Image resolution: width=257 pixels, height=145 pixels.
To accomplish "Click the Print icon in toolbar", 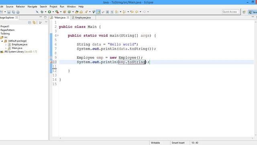I will coord(18,12).
